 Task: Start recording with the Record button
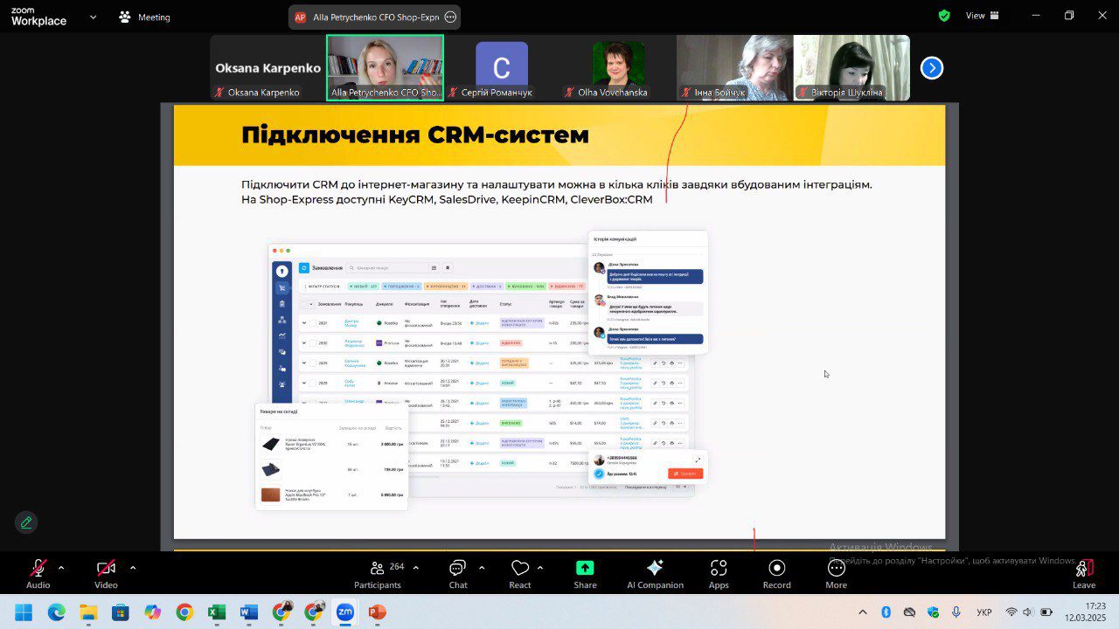[776, 573]
